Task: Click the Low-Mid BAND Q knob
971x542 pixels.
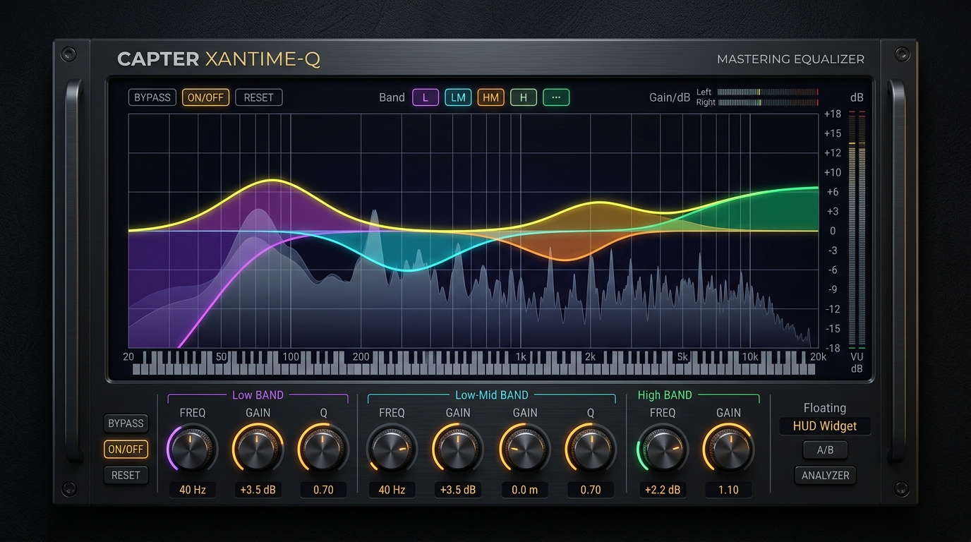Action: click(x=591, y=449)
